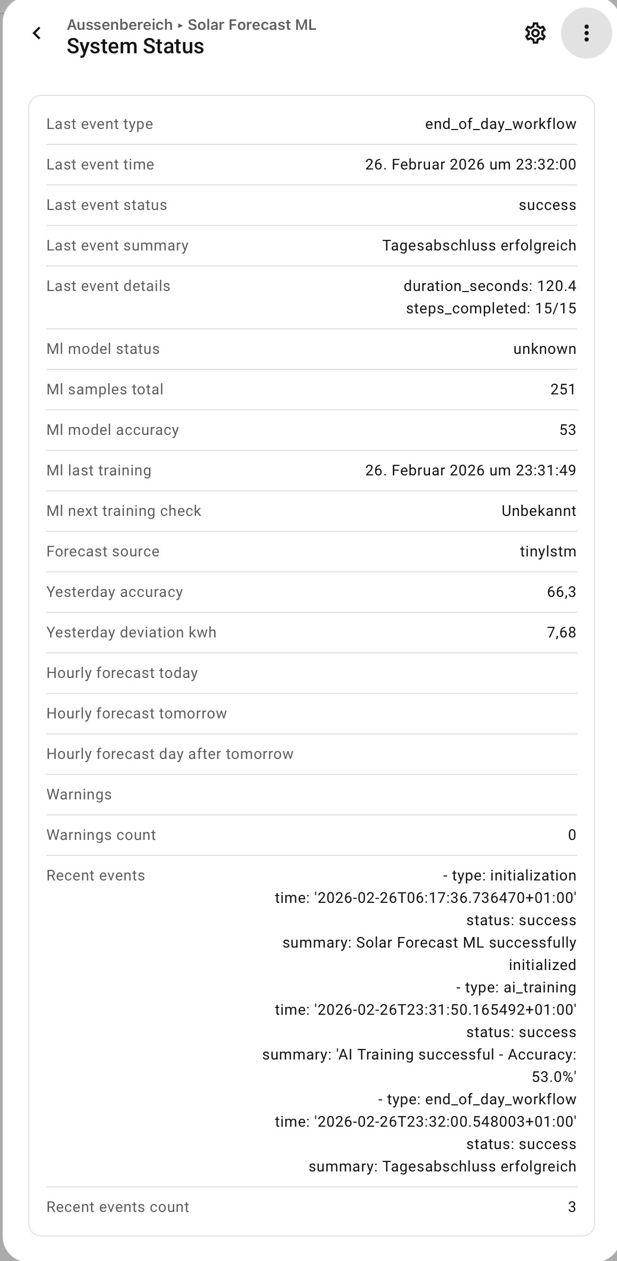Viewport: 617px width, 1261px height.
Task: Click the Yesterday accuracy value 66,3
Action: click(561, 592)
